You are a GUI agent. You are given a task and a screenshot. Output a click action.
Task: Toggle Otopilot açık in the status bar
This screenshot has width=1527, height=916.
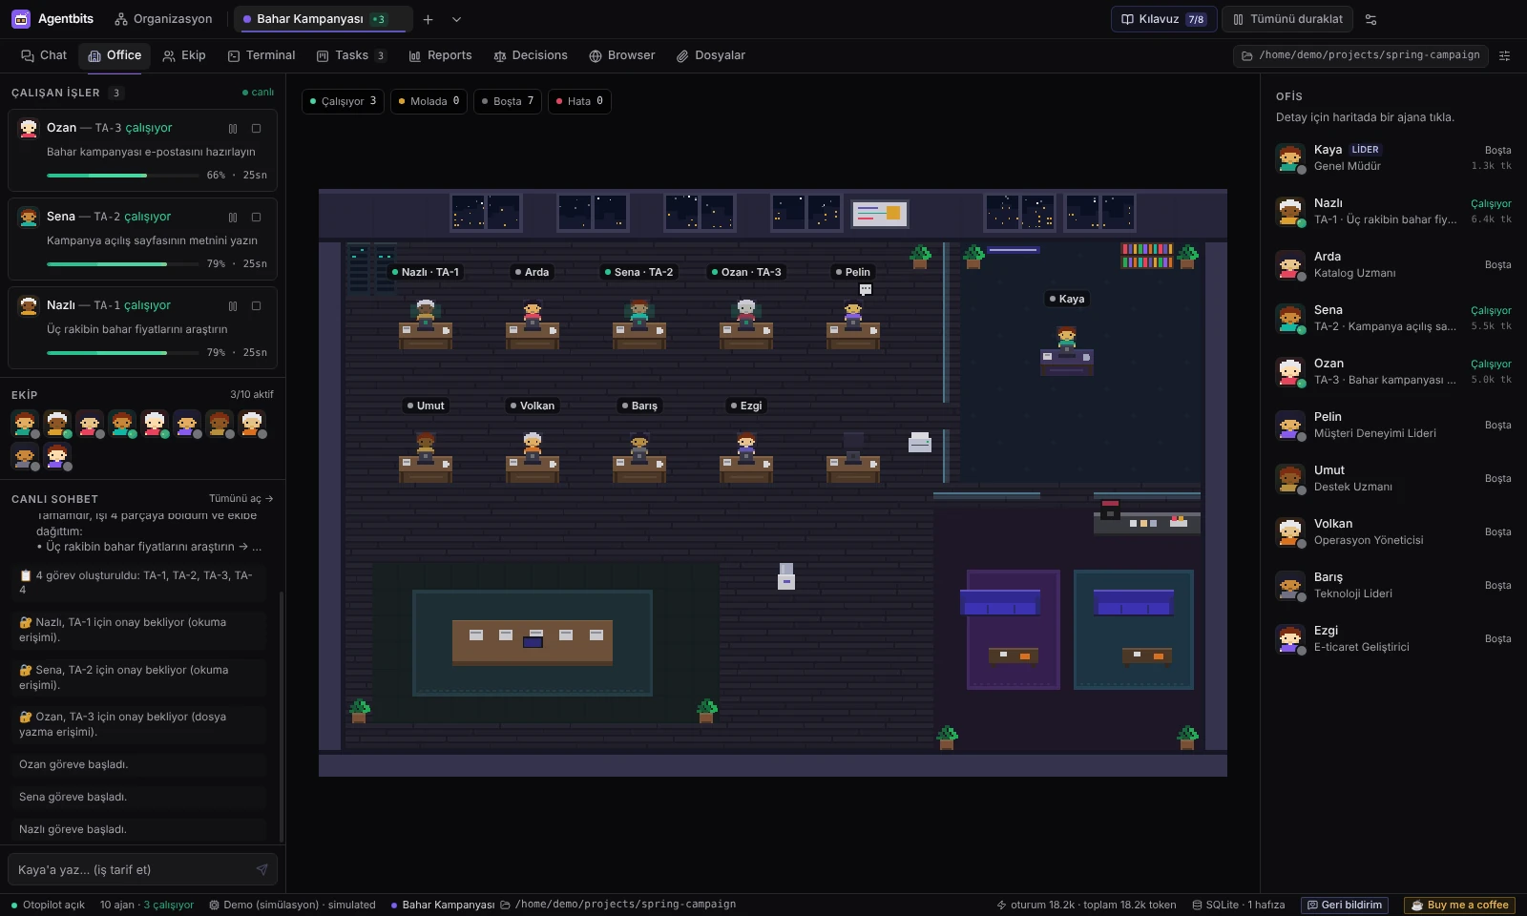coord(48,905)
